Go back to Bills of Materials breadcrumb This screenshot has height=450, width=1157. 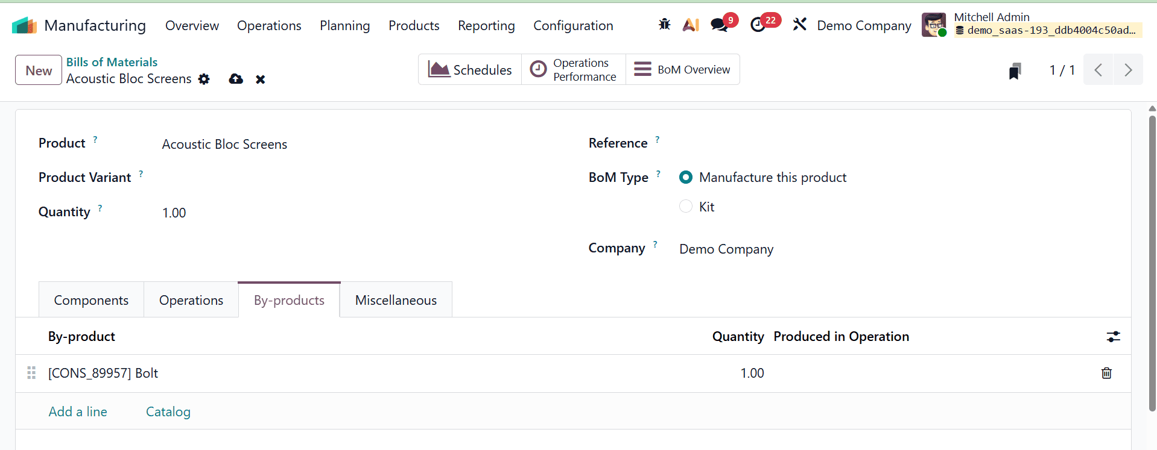coord(112,62)
